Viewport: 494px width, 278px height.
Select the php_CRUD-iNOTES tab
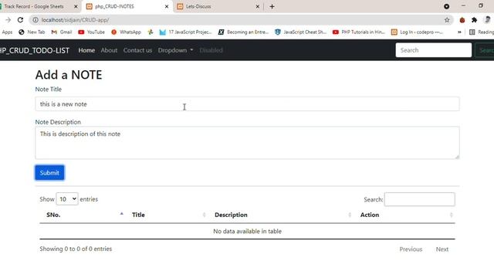[x=126, y=6]
